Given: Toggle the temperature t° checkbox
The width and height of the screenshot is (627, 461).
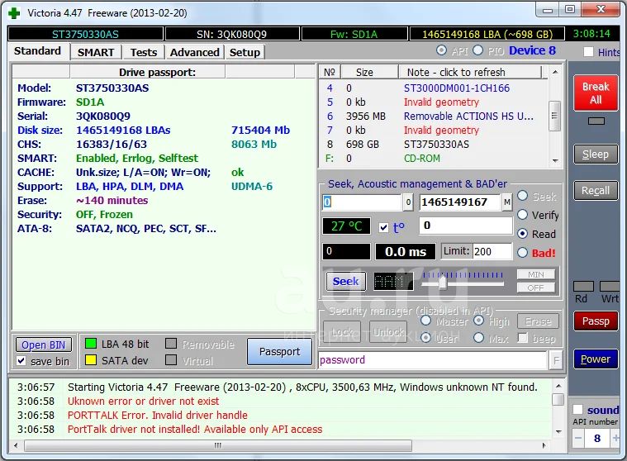Looking at the screenshot, I should click(x=383, y=227).
